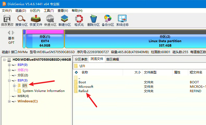Click the next disk right arrow
The height and width of the screenshot is (125, 206).
click(13, 33)
